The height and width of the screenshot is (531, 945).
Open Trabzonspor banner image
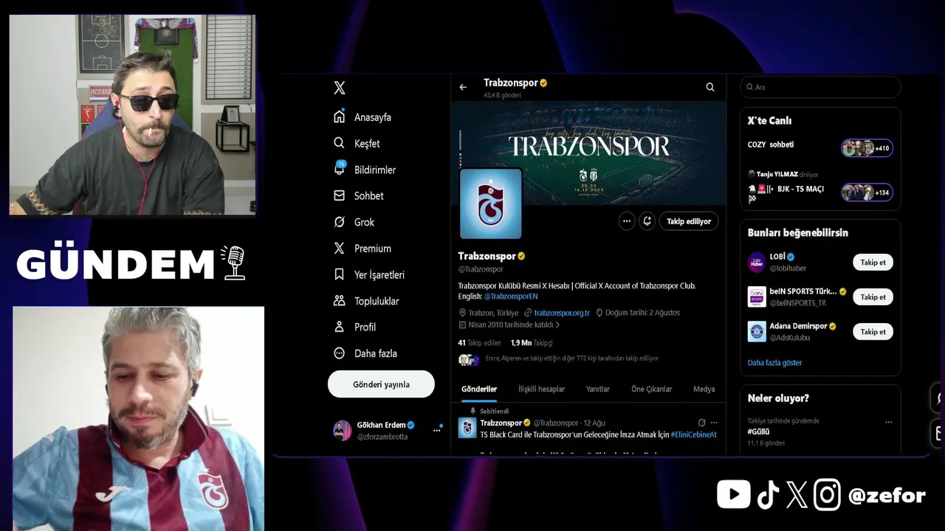pyautogui.click(x=588, y=152)
